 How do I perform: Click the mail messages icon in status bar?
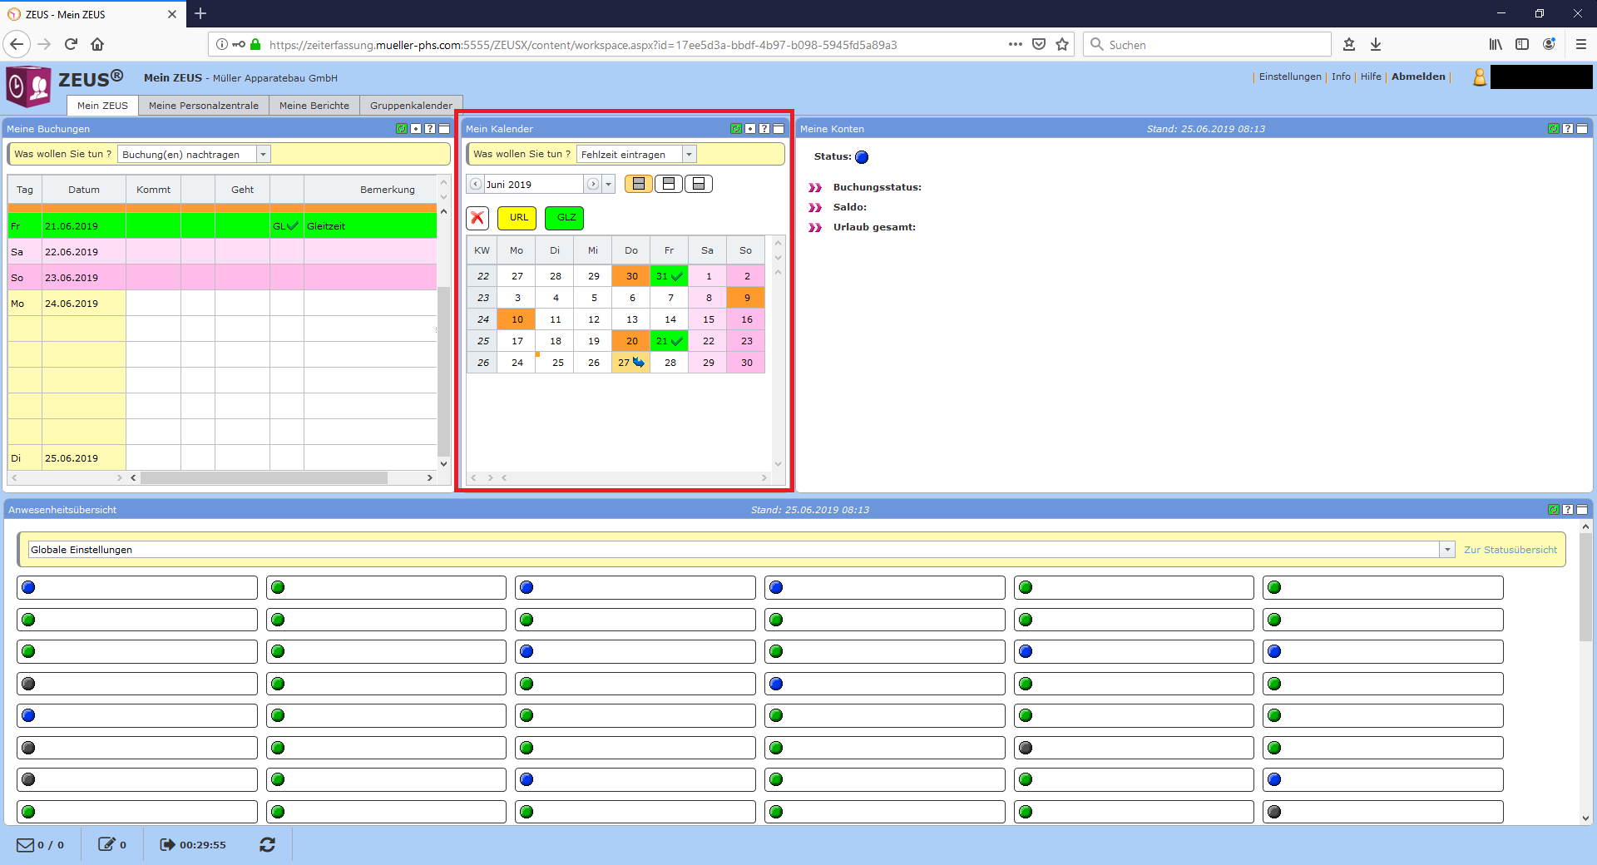tap(26, 845)
